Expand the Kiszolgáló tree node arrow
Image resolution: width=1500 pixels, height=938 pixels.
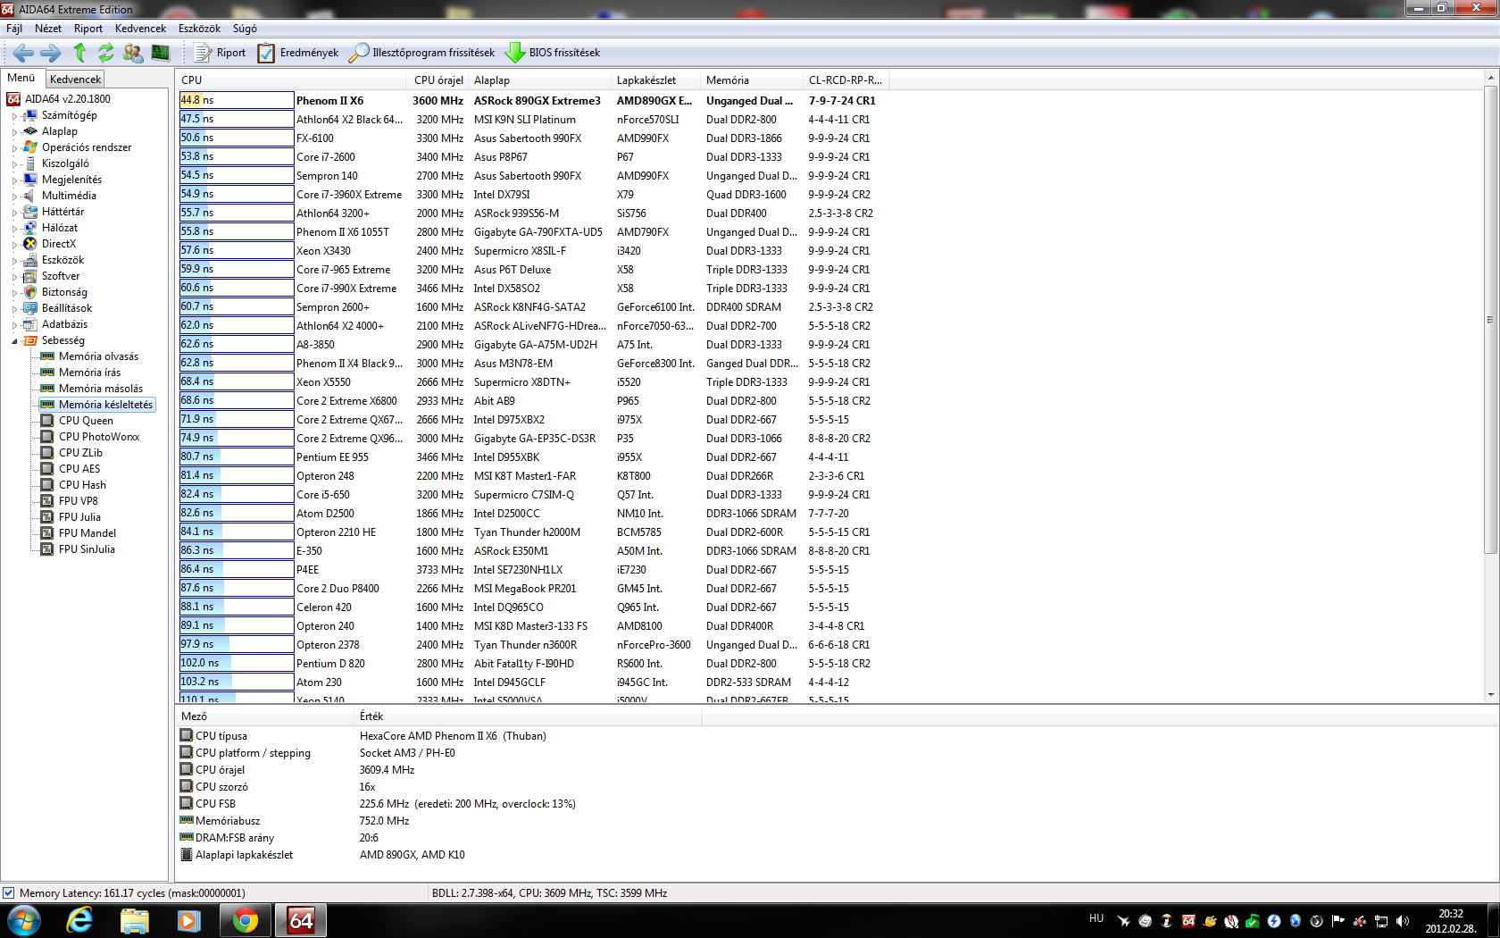[14, 164]
